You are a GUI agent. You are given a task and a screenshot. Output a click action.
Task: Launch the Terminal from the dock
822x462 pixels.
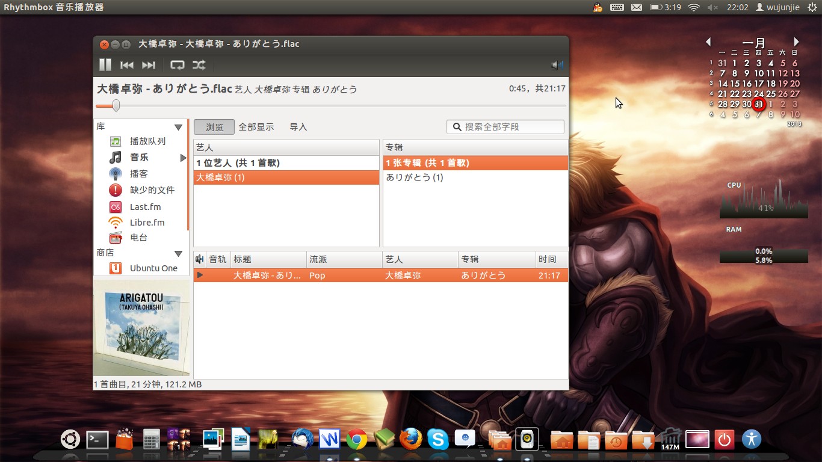(x=97, y=440)
